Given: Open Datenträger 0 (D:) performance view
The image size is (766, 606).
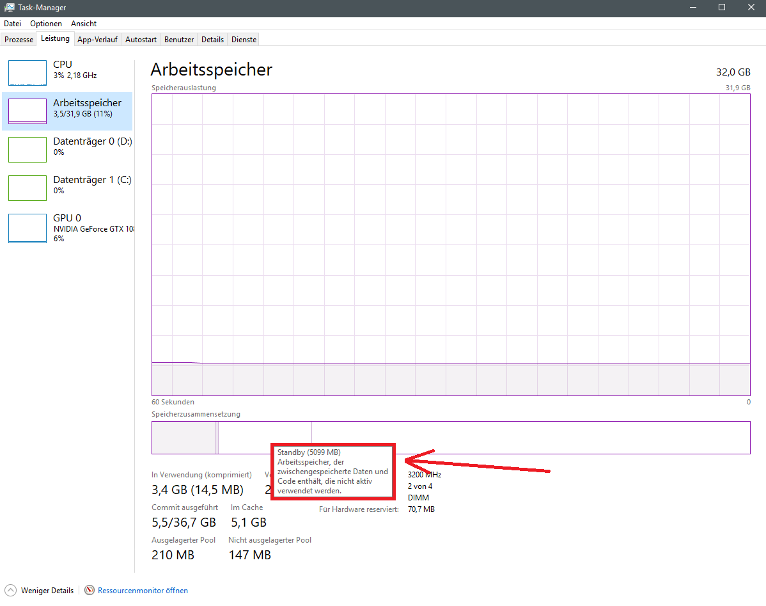Looking at the screenshot, I should coord(27,149).
